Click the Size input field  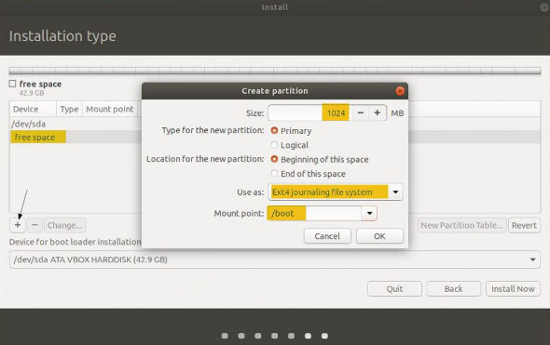pyautogui.click(x=309, y=113)
